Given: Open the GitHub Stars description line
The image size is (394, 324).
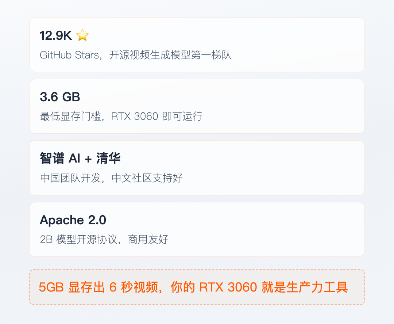Looking at the screenshot, I should point(135,55).
